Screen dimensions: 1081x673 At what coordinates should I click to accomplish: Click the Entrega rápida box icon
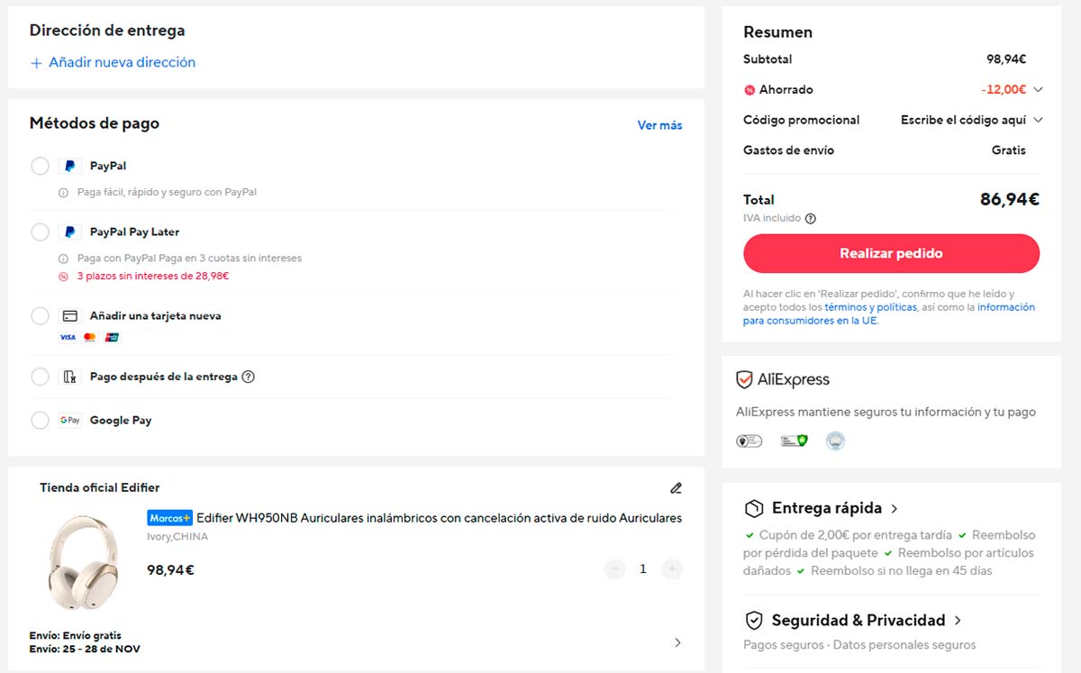coord(753,509)
